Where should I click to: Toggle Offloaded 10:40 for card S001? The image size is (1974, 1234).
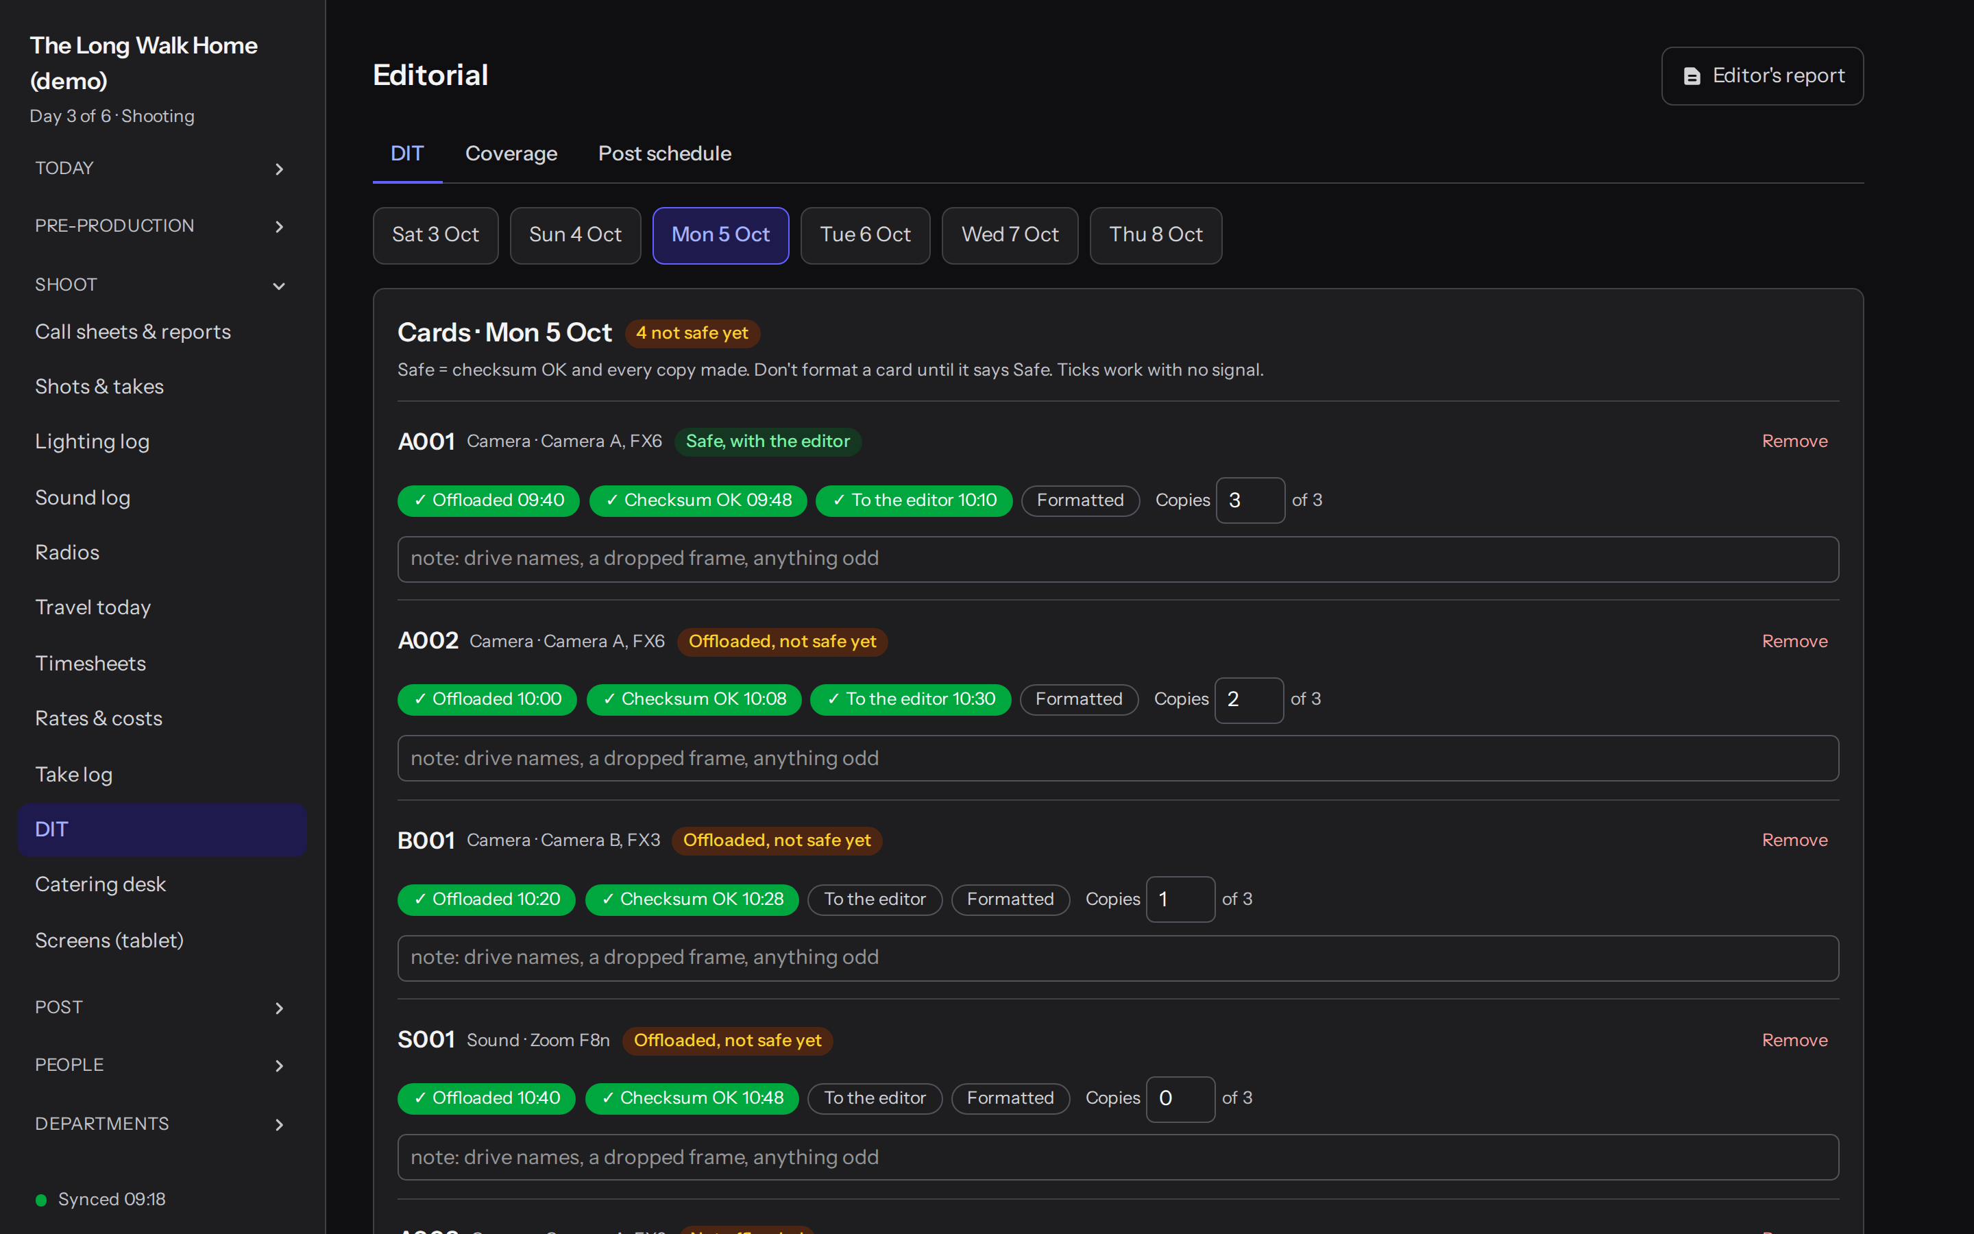486,1098
